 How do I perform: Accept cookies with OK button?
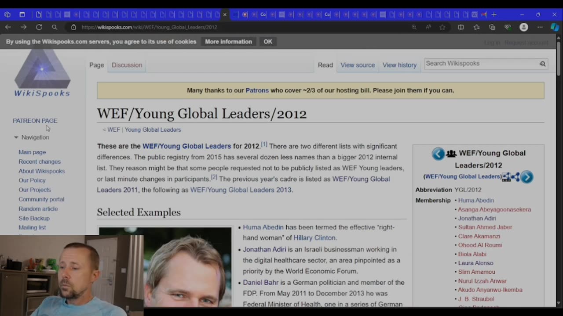(268, 42)
